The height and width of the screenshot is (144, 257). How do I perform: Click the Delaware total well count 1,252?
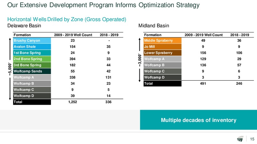[73, 102]
